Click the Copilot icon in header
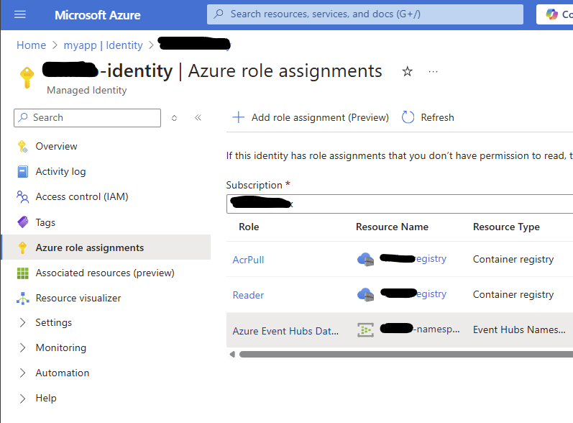 [551, 14]
